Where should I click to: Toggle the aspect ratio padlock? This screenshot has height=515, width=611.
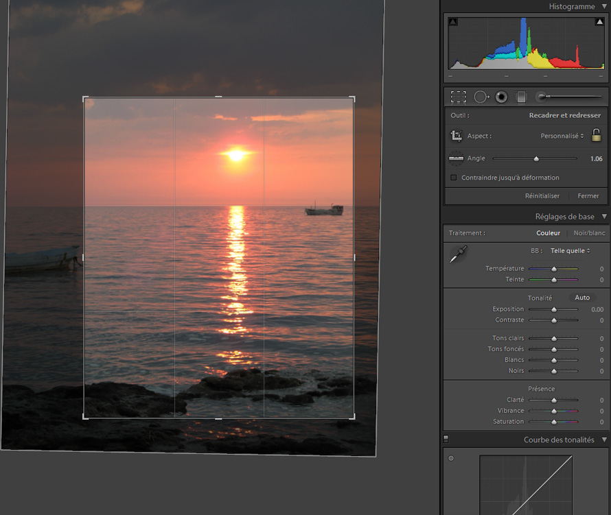pyautogui.click(x=596, y=135)
